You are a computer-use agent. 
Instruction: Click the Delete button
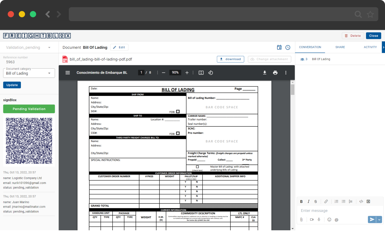[353, 36]
